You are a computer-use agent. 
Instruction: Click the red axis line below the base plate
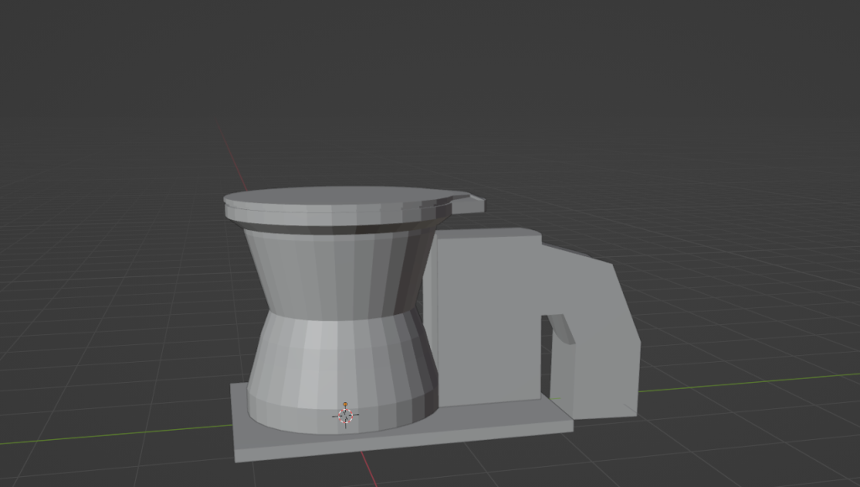click(x=367, y=470)
